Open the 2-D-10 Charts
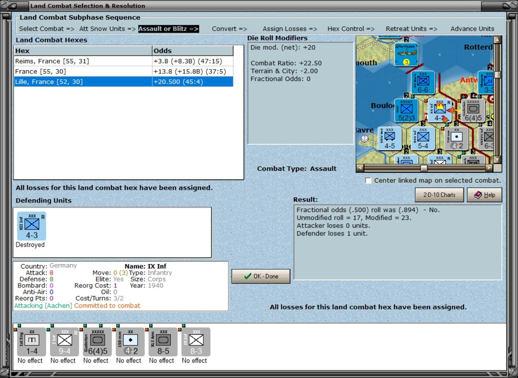Image resolution: width=518 pixels, height=378 pixels. (439, 195)
